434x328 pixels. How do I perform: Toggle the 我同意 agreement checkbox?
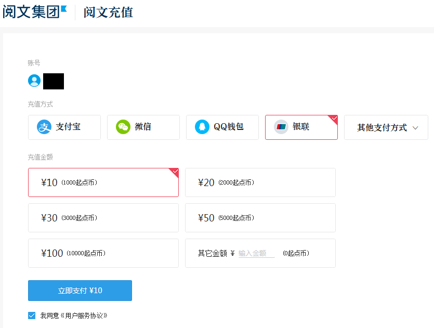click(x=32, y=316)
